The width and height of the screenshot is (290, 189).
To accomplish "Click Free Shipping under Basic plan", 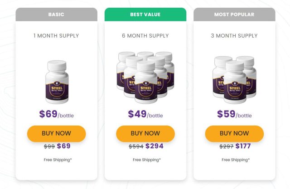I will pyautogui.click(x=58, y=160).
